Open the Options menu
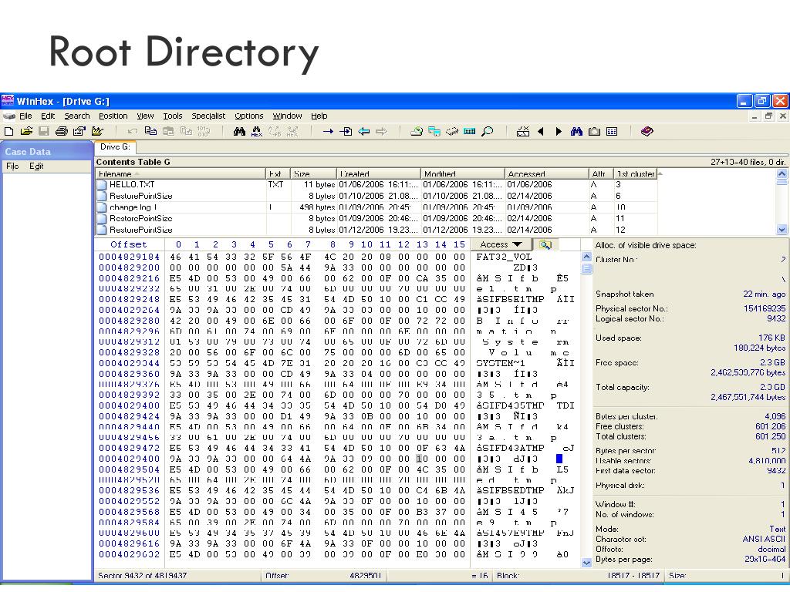This screenshot has width=790, height=592. tap(249, 116)
